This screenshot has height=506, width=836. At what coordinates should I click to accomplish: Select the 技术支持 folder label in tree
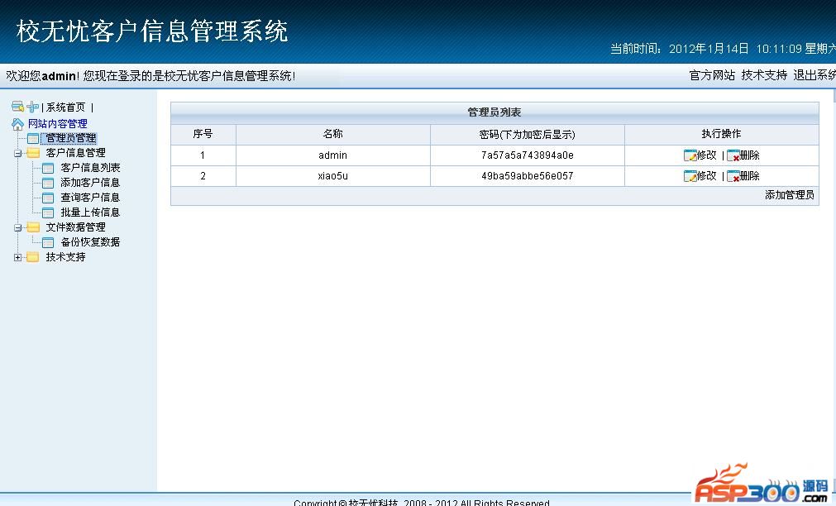65,257
